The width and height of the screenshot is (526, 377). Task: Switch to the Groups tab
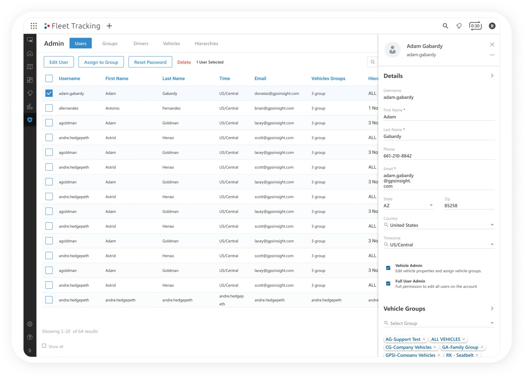110,43
